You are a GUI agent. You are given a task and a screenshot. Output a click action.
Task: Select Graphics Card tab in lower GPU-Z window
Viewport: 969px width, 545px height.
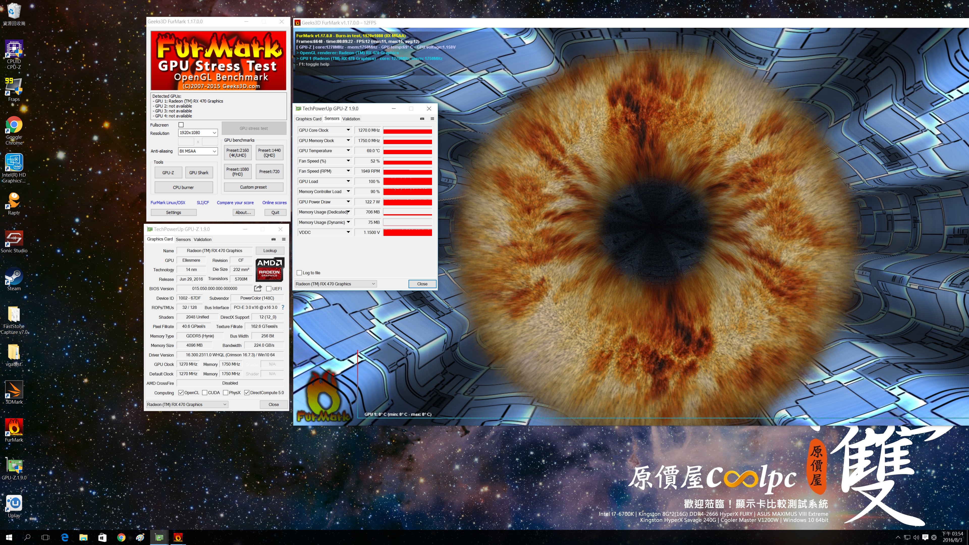[160, 239]
